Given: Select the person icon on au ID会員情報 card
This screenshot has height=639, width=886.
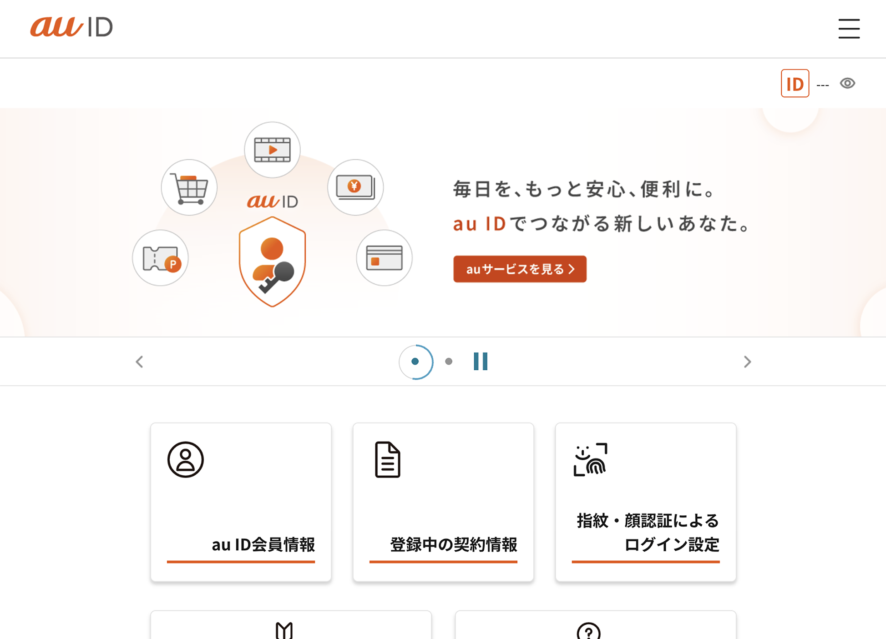Looking at the screenshot, I should pos(186,459).
